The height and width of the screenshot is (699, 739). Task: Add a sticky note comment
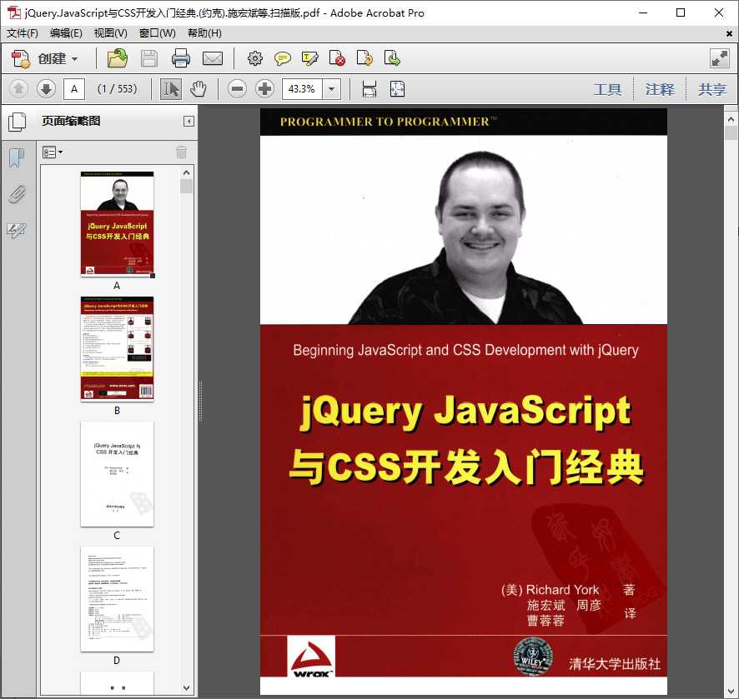(282, 58)
